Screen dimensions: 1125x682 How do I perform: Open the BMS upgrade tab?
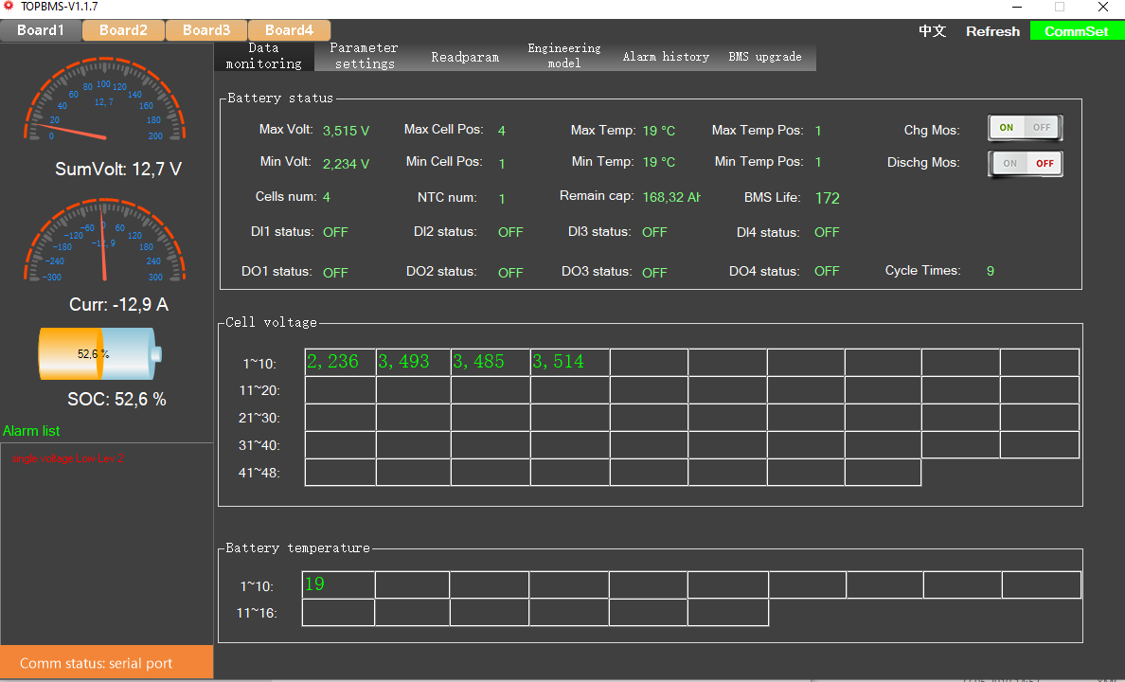764,57
